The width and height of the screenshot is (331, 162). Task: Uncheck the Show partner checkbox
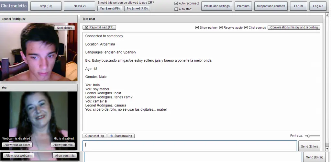[197, 28]
